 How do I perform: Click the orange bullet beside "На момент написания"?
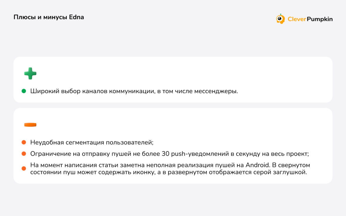tap(24, 169)
